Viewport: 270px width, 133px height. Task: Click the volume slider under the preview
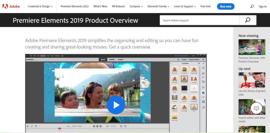click(x=113, y=126)
